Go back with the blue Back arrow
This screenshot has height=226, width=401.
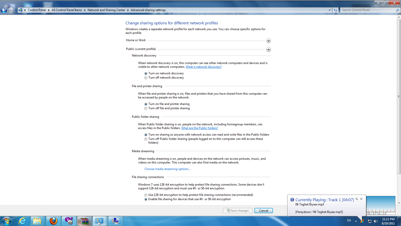tap(4, 10)
